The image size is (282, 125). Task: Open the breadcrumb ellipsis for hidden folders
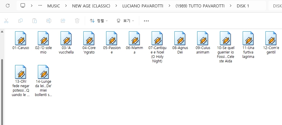coord(40,6)
